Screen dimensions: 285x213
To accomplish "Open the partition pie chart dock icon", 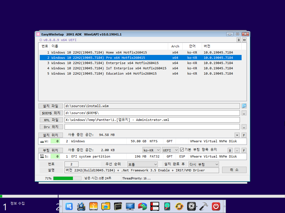I will (x=142, y=206).
